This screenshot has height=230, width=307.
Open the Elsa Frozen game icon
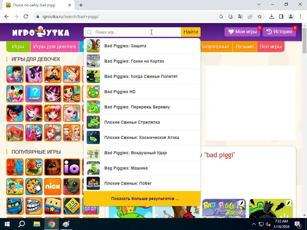point(72,113)
